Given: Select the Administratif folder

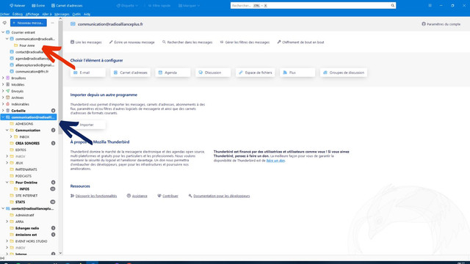Looking at the screenshot, I should coord(24,215).
